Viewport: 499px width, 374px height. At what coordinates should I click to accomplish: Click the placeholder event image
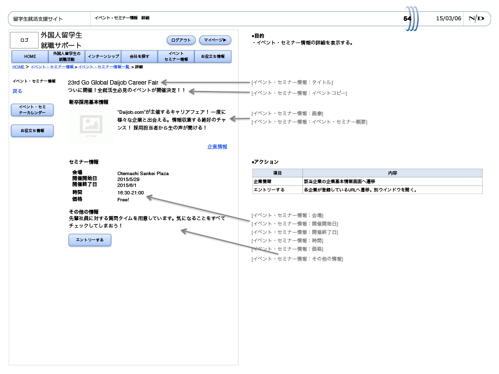[x=91, y=127]
